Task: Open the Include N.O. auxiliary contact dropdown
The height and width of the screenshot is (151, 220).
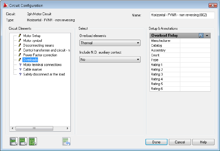Action: (138, 60)
